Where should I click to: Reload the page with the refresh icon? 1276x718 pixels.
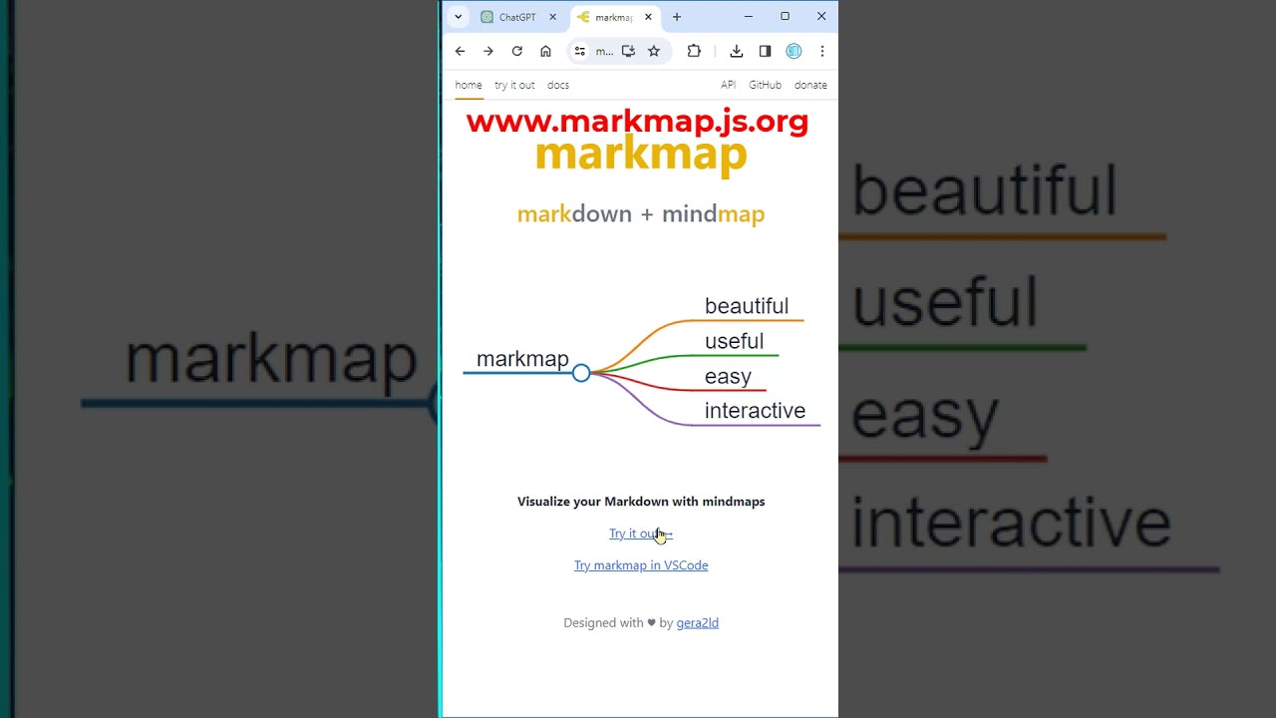coord(516,51)
